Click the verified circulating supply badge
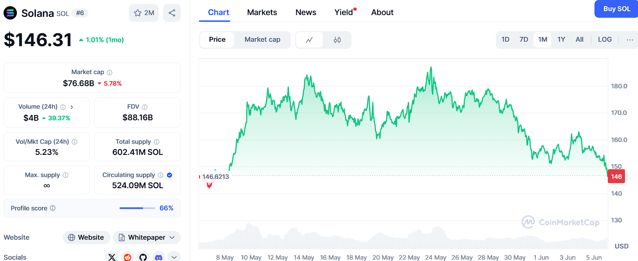The width and height of the screenshot is (638, 261). pos(170,175)
